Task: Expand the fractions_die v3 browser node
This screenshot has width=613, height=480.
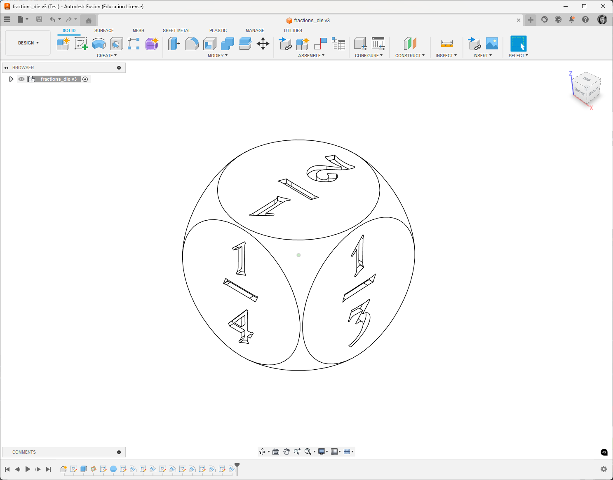Action: click(x=11, y=79)
